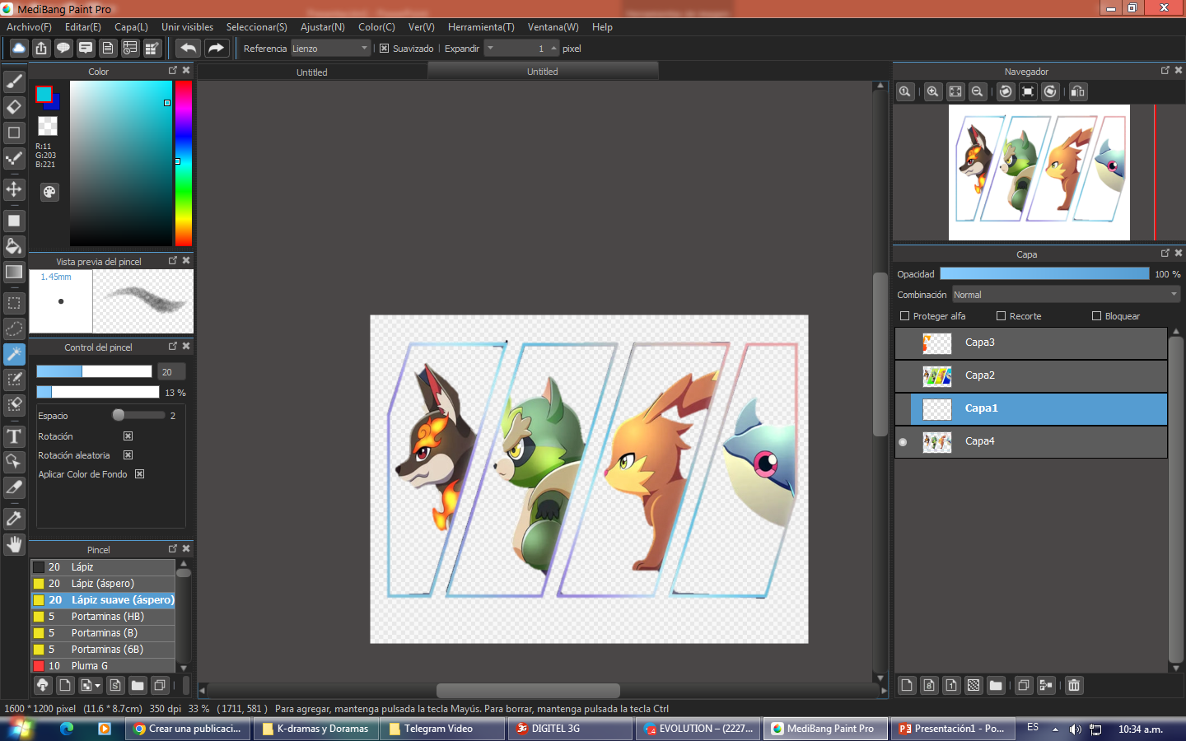Choose the Portaminas (HB) brush
Screen dimensions: 1186x741
(103, 617)
